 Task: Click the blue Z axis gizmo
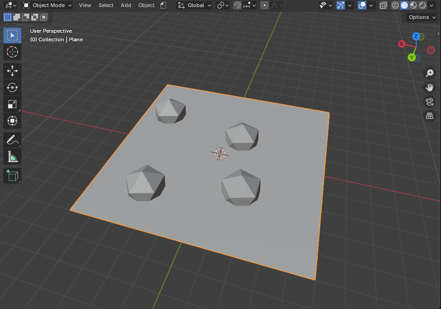pyautogui.click(x=416, y=36)
